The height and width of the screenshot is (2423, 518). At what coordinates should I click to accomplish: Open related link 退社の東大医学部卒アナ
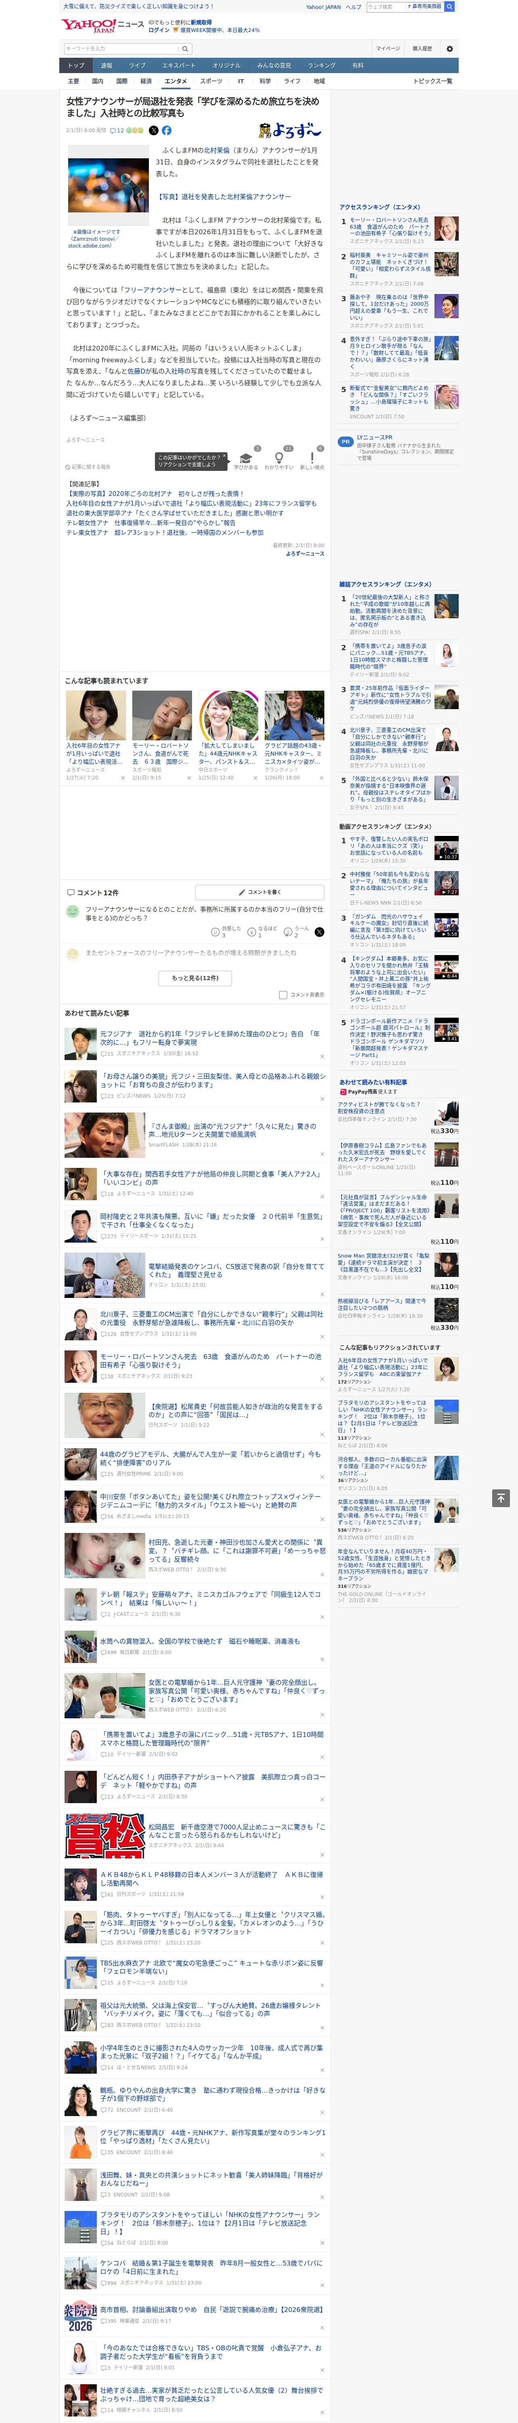pyautogui.click(x=174, y=514)
